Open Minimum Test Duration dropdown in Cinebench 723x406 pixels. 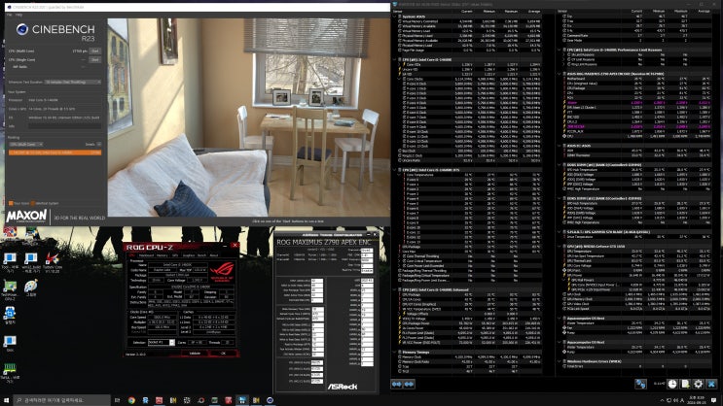click(73, 82)
